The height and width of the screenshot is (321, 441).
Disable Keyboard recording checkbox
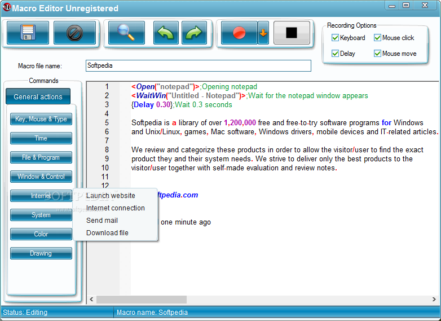[335, 38]
